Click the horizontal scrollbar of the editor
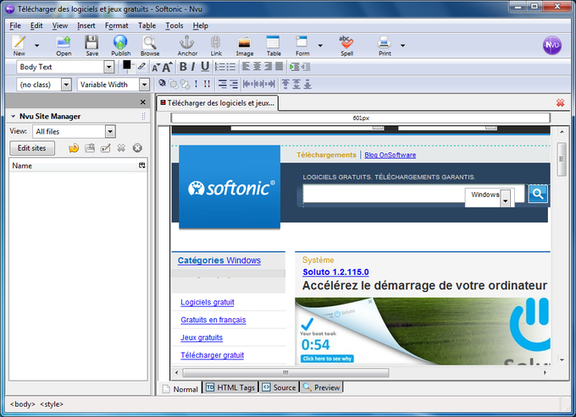Viewport: 576px width, 417px height. [285, 373]
